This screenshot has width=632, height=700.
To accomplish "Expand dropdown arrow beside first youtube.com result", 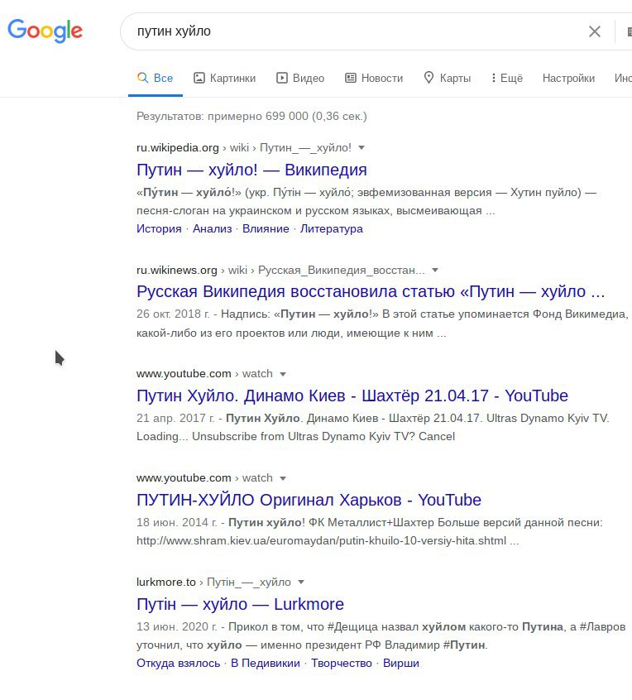I will (283, 374).
